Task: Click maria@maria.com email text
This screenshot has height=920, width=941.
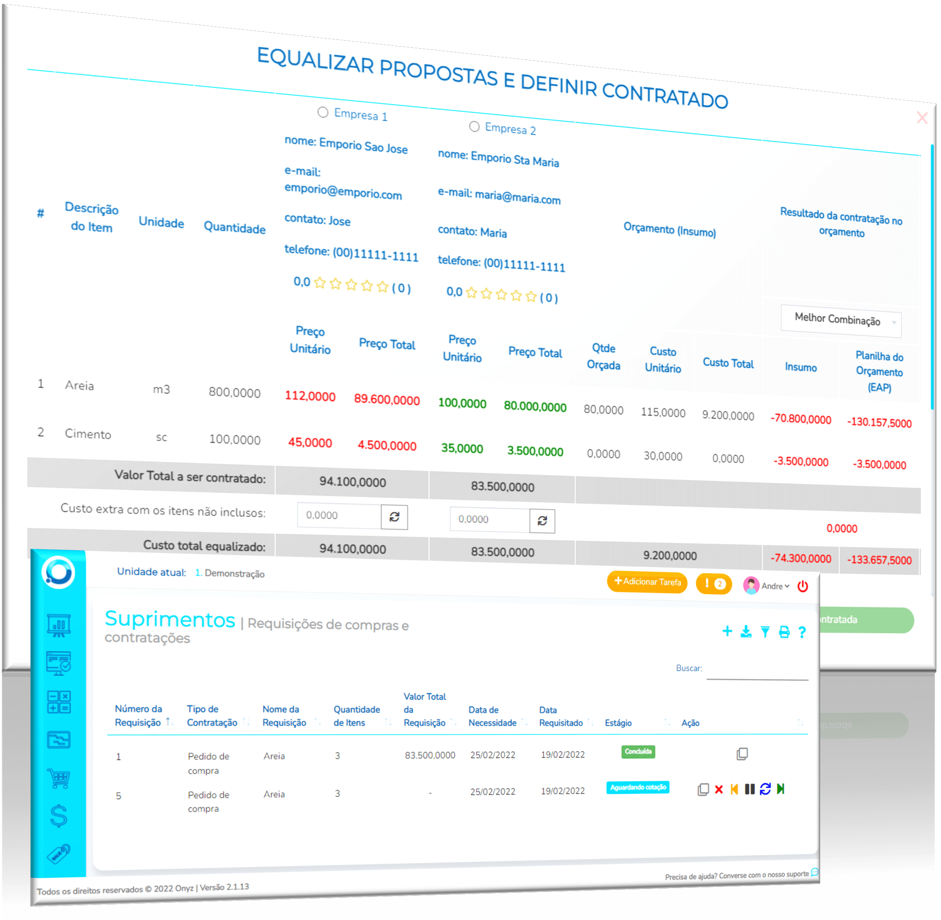Action: (518, 197)
